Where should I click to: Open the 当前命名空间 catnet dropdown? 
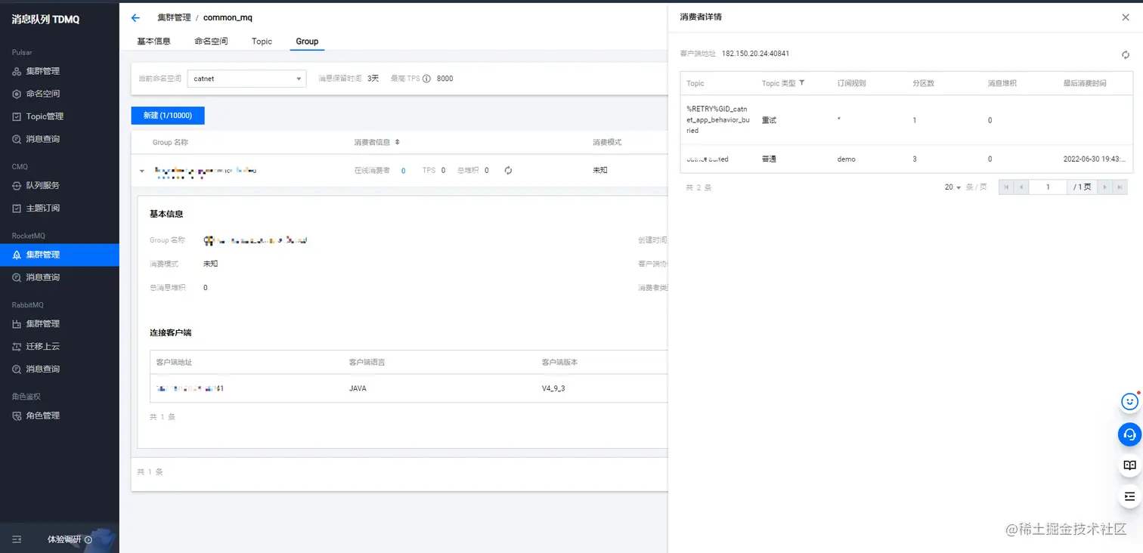point(247,79)
